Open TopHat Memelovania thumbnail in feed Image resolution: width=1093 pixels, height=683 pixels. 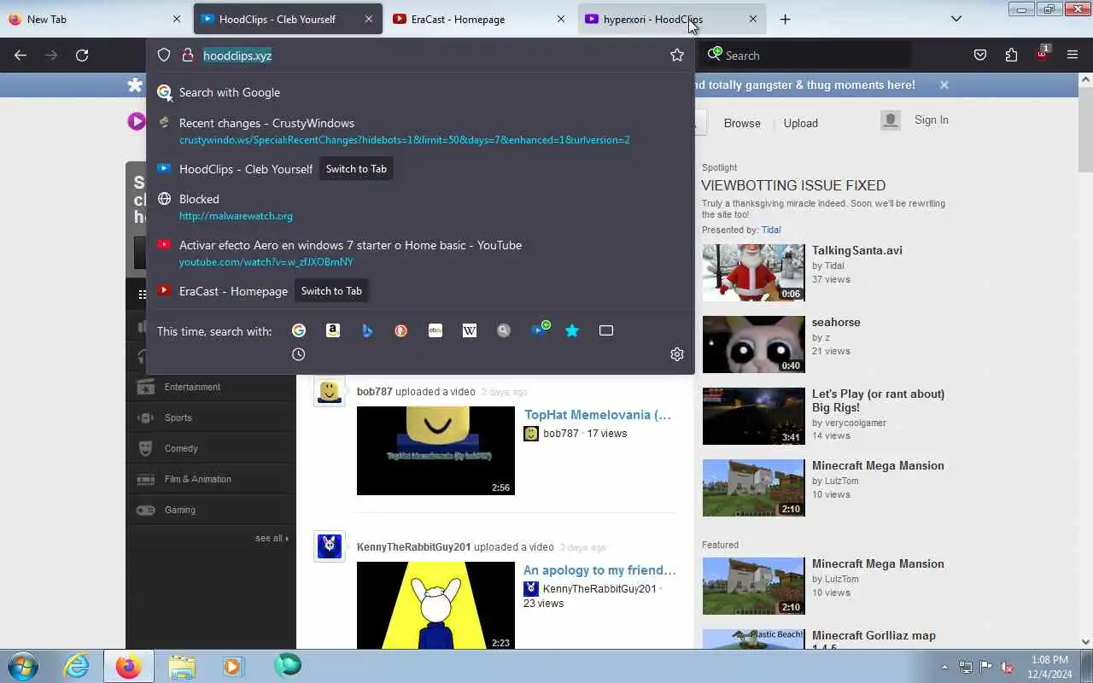435,451
